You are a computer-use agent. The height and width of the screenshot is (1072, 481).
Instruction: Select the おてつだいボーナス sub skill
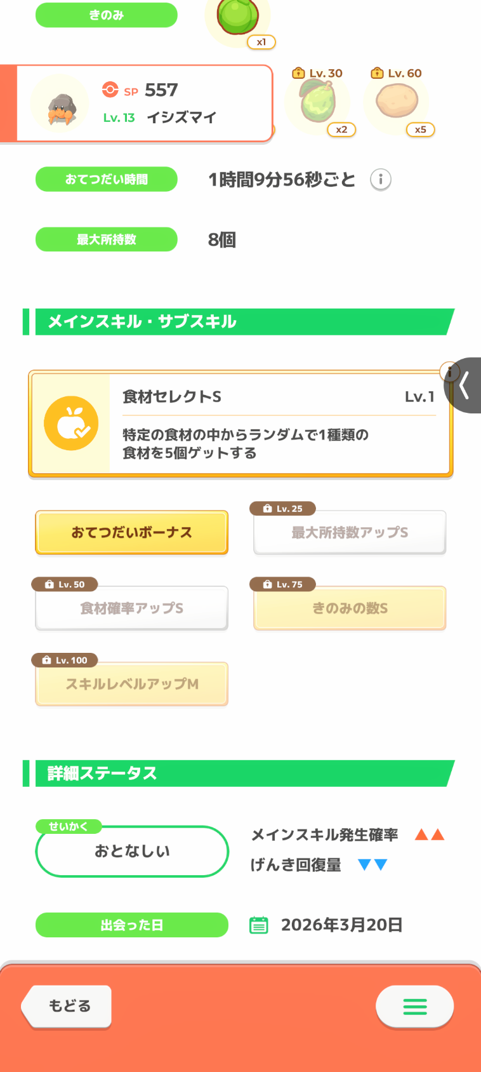[x=131, y=532]
